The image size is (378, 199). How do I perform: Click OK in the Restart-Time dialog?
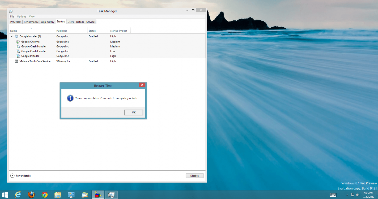coord(134,113)
